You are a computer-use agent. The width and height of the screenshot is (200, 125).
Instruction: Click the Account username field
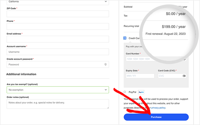(x=58, y=52)
